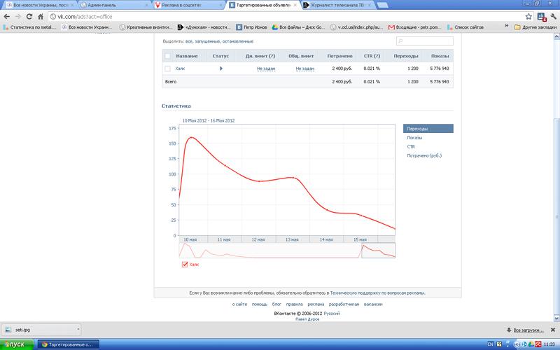Click the Chrome taskbar button Таргетированные
Screen dimensions: 560x350
68,344
